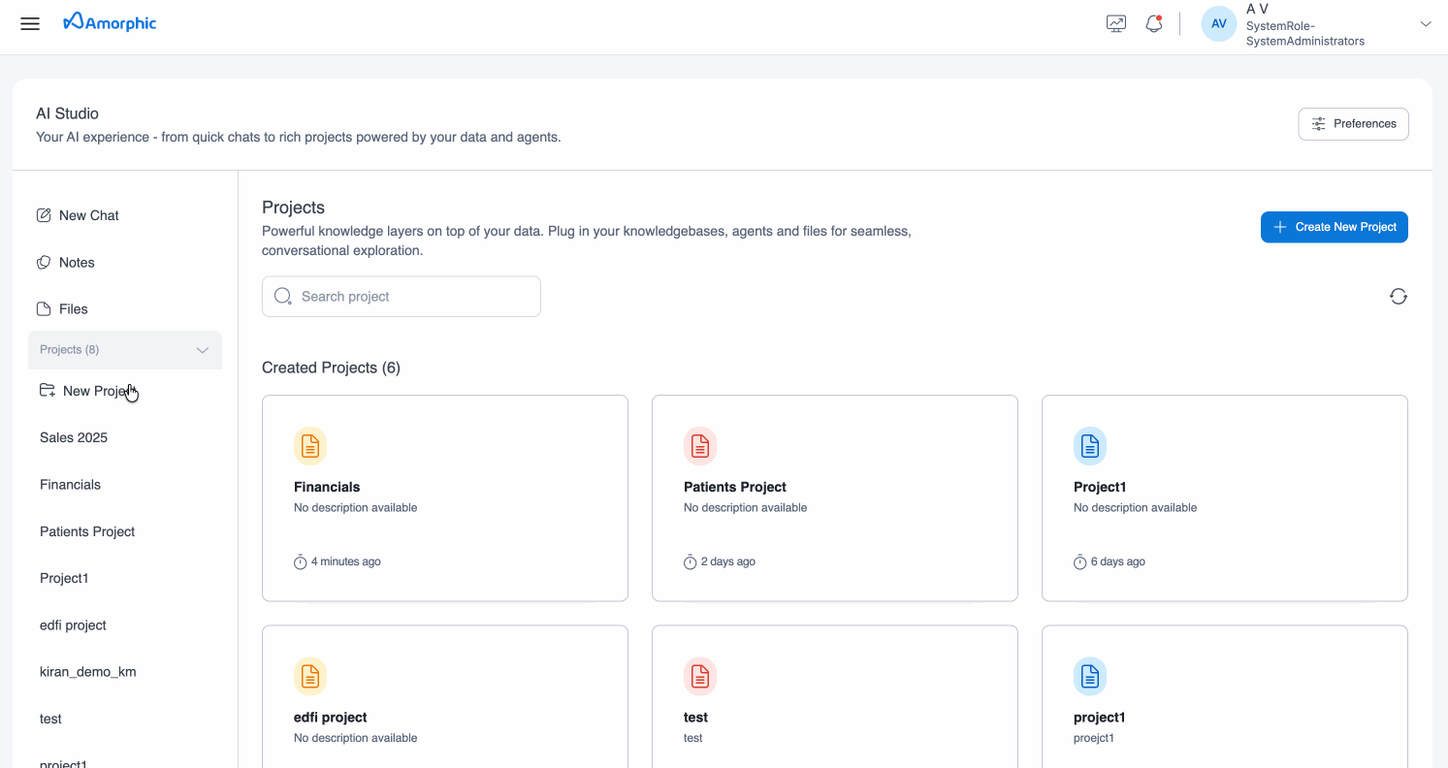The image size is (1448, 768).
Task: Expand the AV profile menu chevron
Action: click(1425, 22)
